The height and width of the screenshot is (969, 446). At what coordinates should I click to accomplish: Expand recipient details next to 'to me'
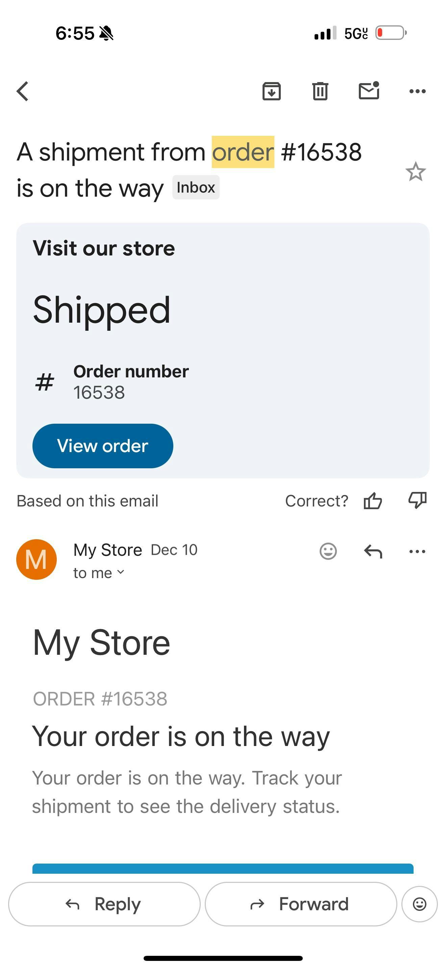click(x=120, y=572)
